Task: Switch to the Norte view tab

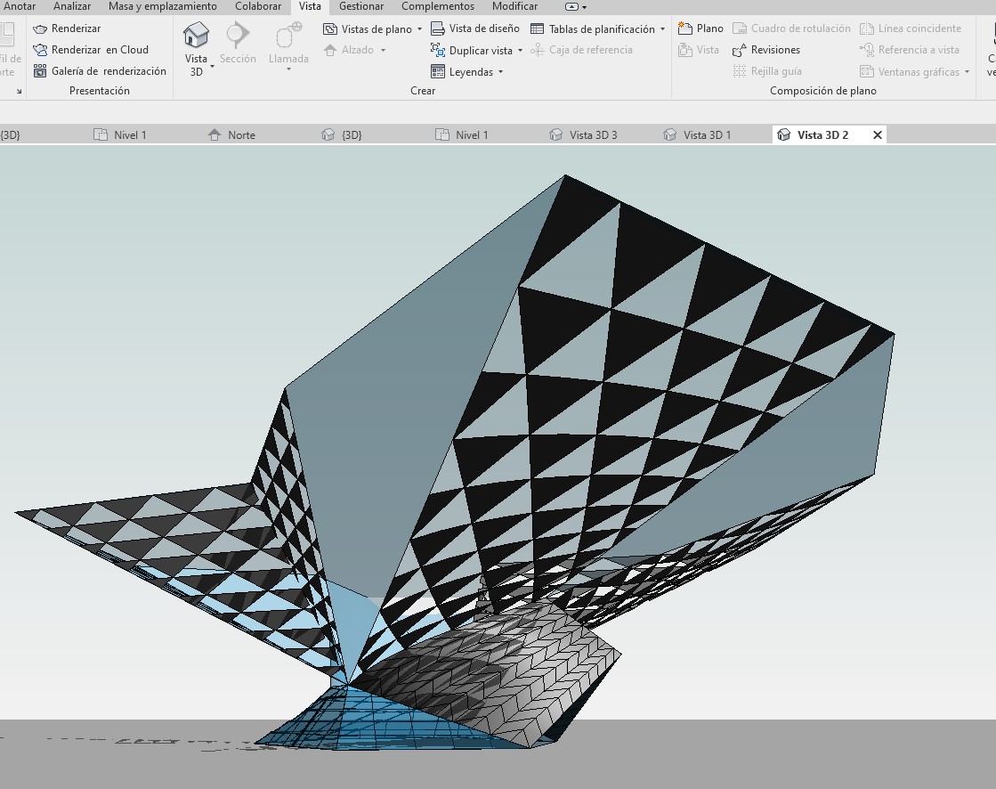Action: pyautogui.click(x=240, y=135)
